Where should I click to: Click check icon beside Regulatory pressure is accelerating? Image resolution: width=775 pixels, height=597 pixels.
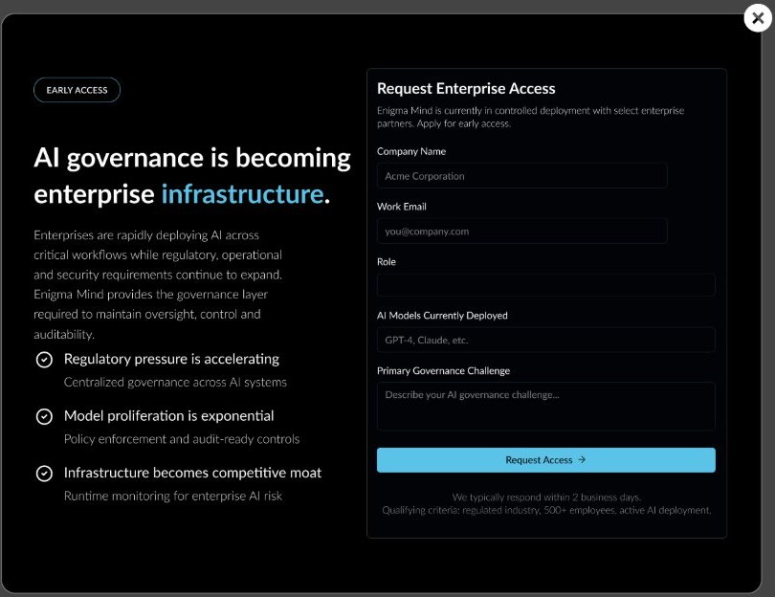click(44, 360)
